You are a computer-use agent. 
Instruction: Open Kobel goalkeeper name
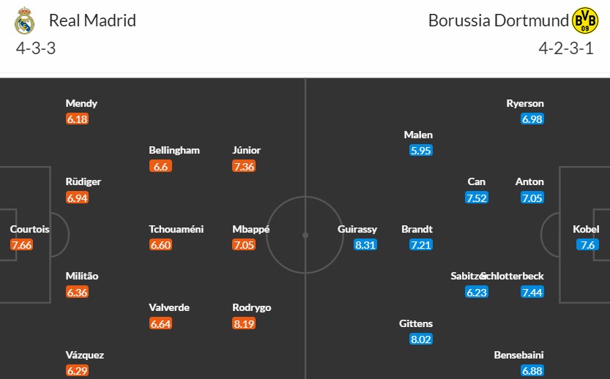click(x=586, y=229)
